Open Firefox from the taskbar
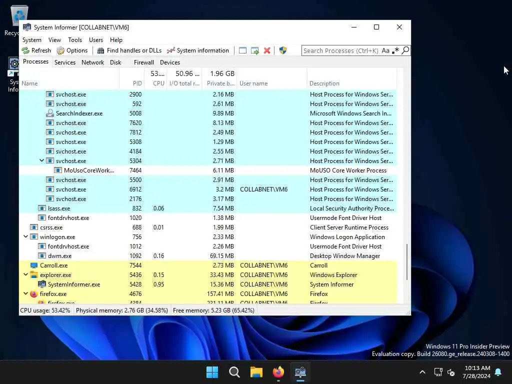Screen dimensions: 512x384 [x=278, y=372]
